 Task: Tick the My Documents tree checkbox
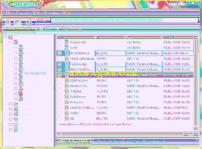click(15, 73)
